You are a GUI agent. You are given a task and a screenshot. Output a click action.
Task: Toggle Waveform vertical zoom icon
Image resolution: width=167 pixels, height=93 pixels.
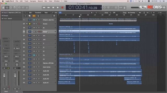140,13
